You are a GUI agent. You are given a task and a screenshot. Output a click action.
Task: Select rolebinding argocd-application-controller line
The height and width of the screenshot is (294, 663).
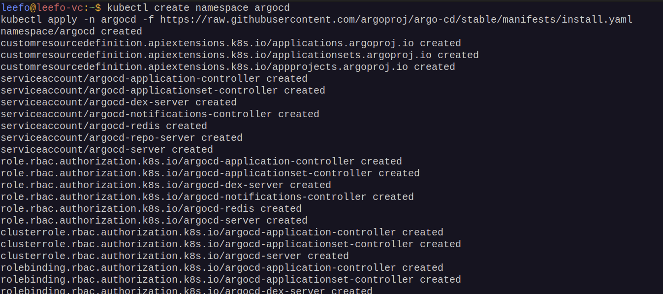click(222, 268)
